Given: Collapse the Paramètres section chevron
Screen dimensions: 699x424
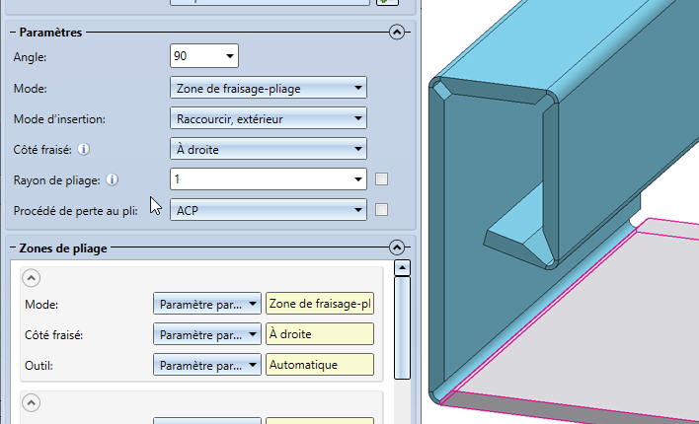Looking at the screenshot, I should pos(397,33).
